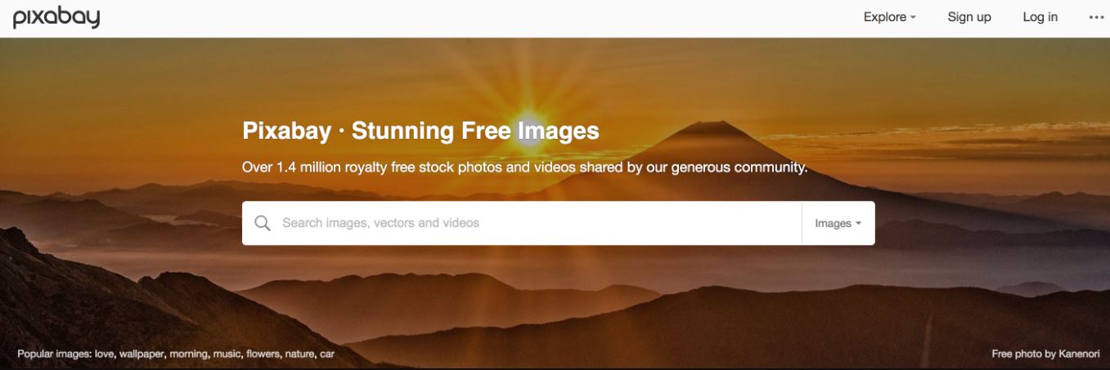The image size is (1110, 370).
Task: Select the popular tag music
Action: click(226, 354)
